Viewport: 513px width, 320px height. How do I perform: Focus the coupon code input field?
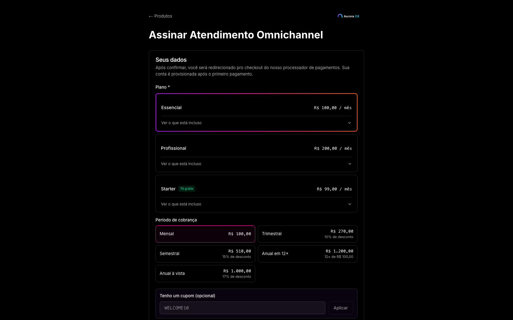(242, 308)
